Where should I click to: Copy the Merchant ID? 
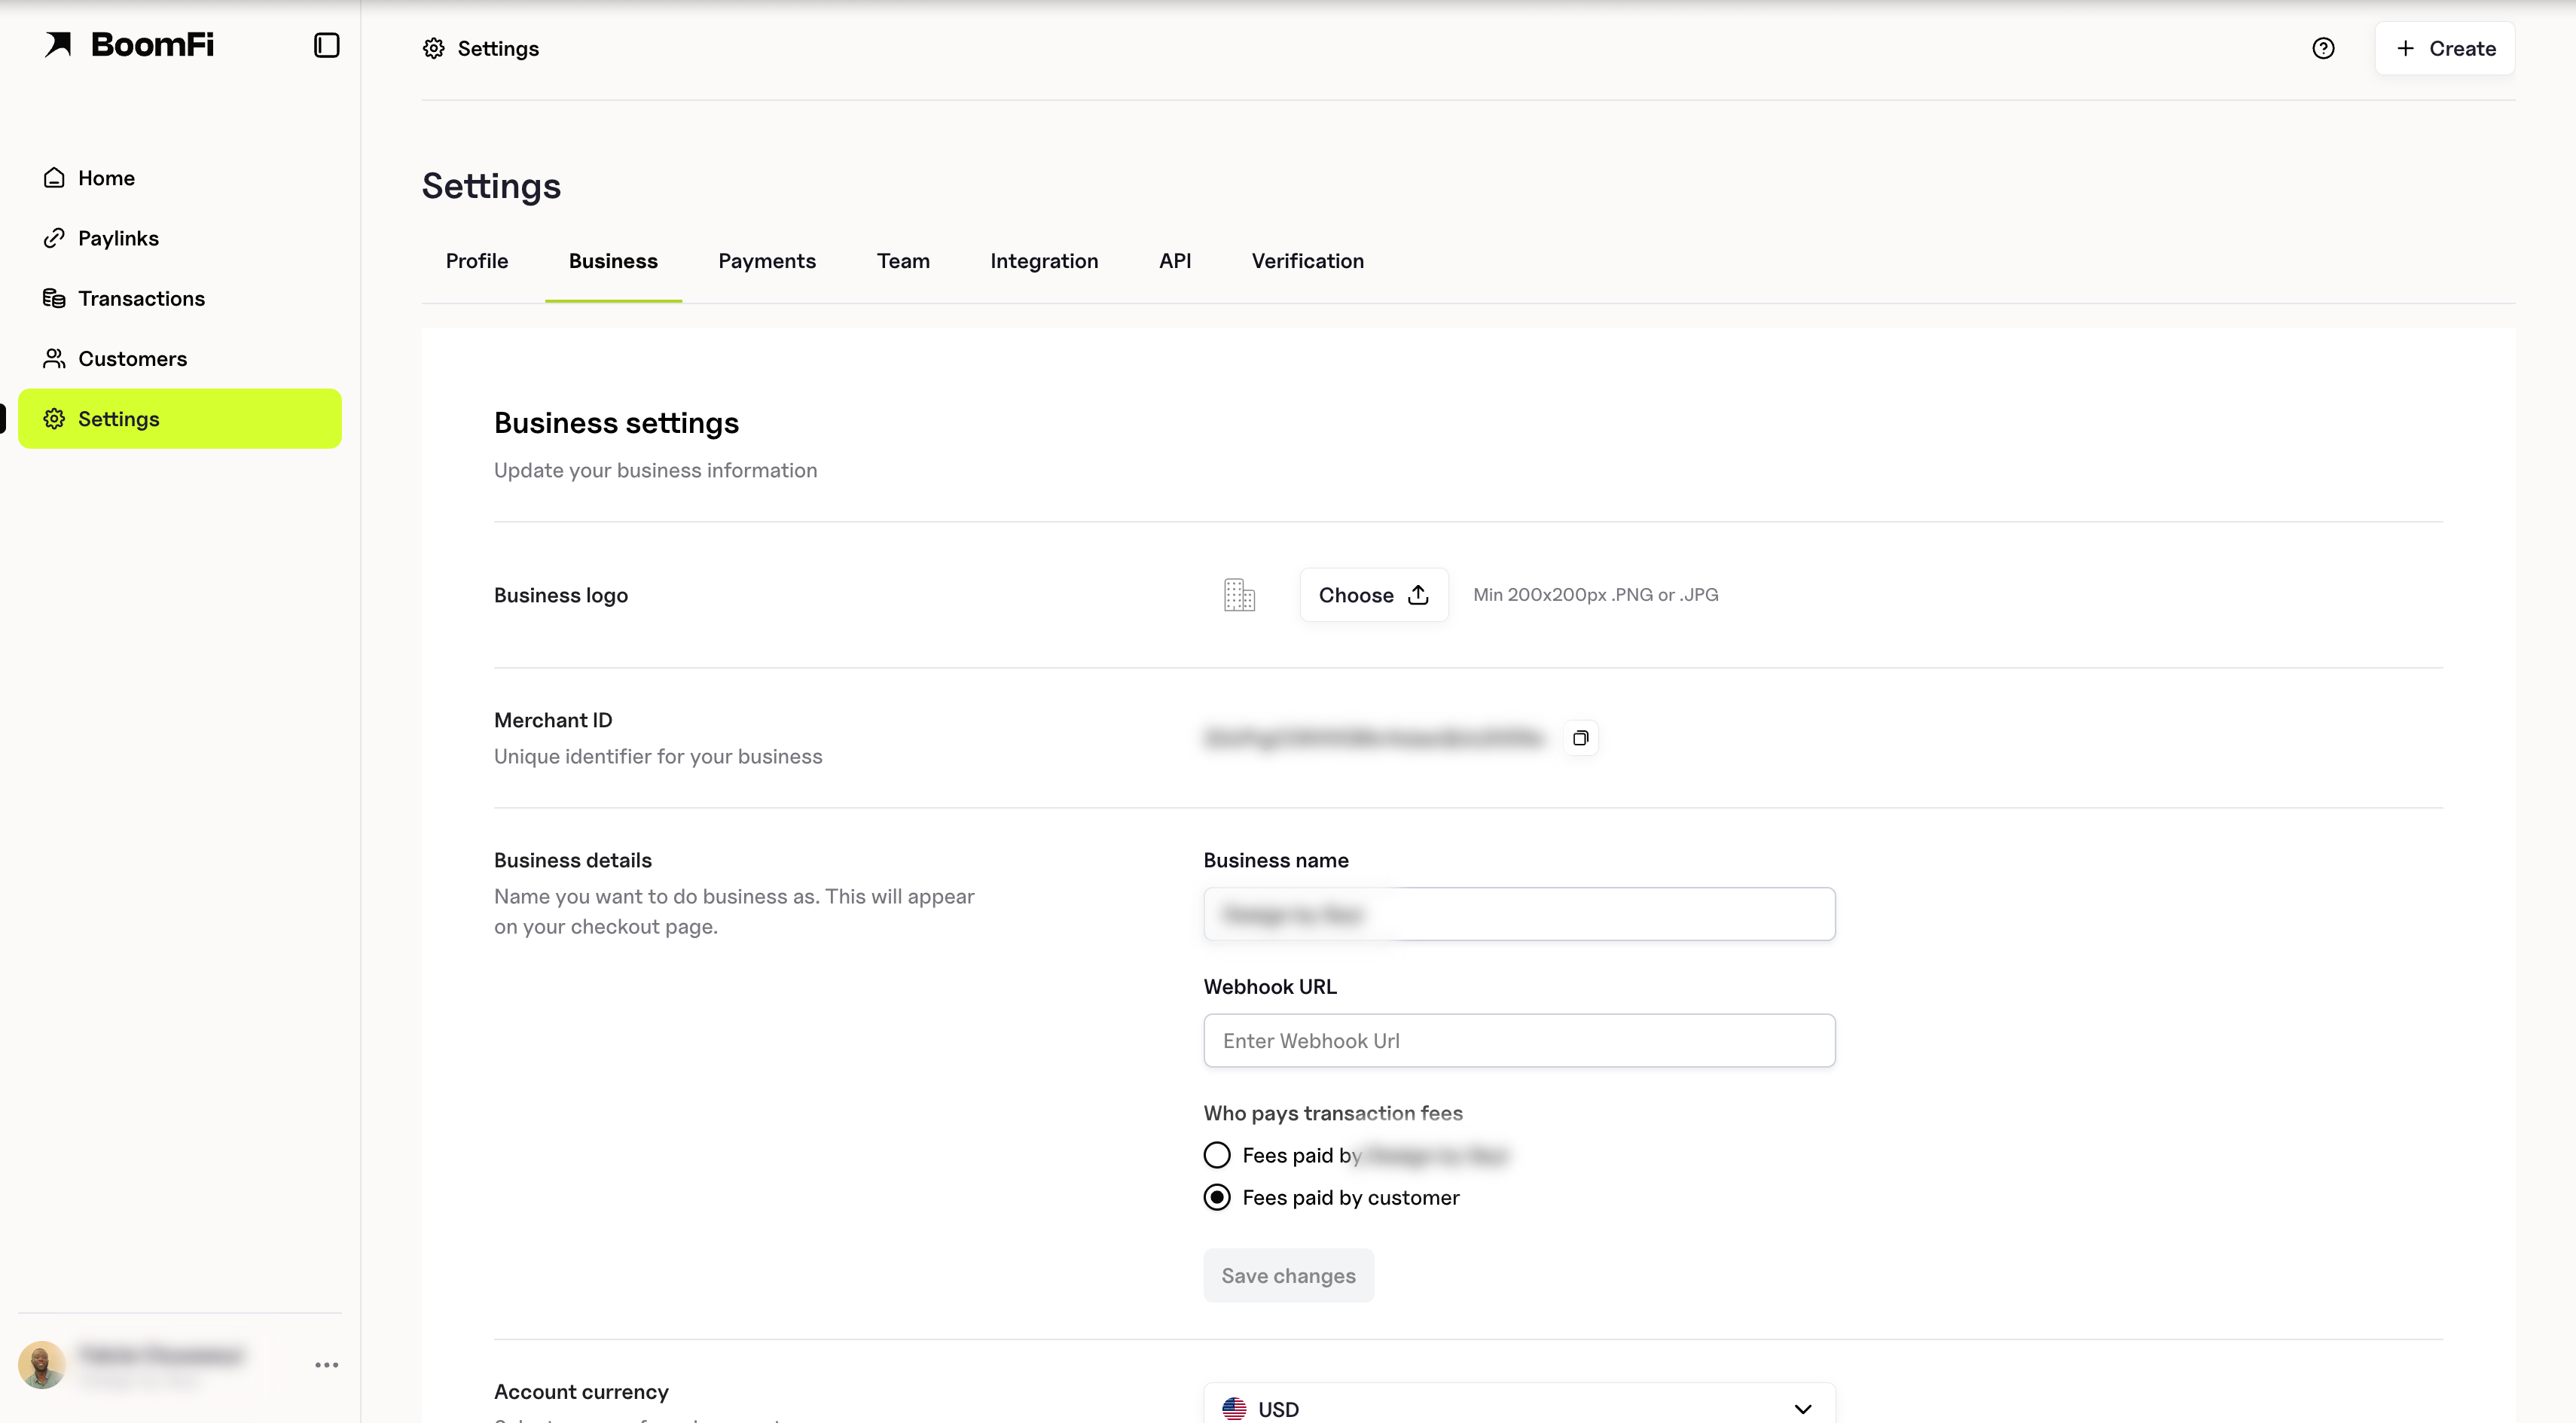pos(1580,739)
